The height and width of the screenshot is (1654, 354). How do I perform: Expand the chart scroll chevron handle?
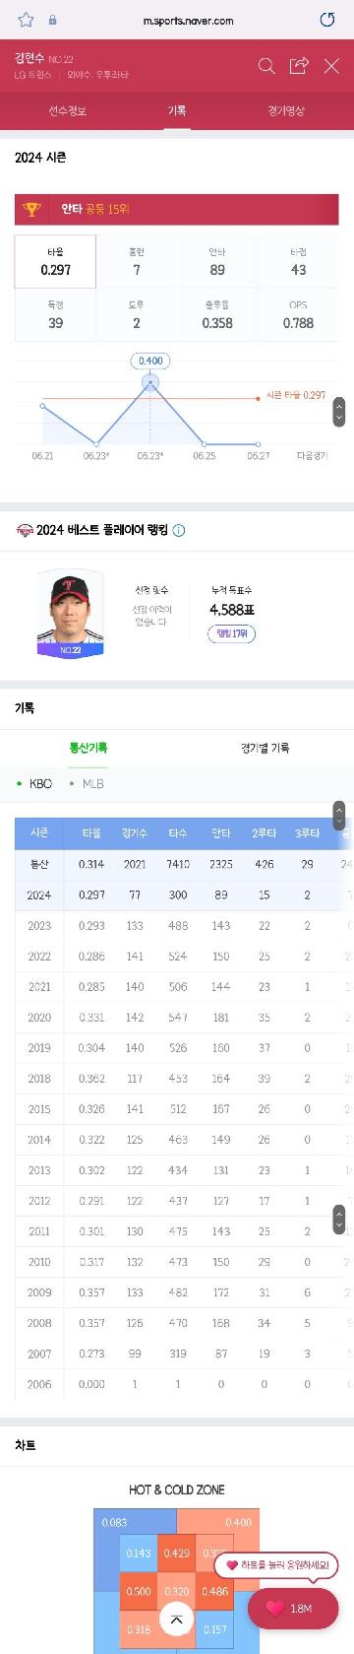click(x=339, y=412)
